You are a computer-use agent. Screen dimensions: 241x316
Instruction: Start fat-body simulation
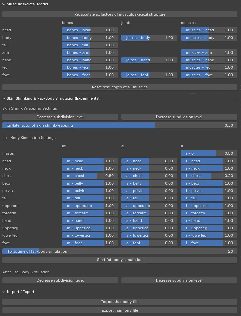point(120,260)
